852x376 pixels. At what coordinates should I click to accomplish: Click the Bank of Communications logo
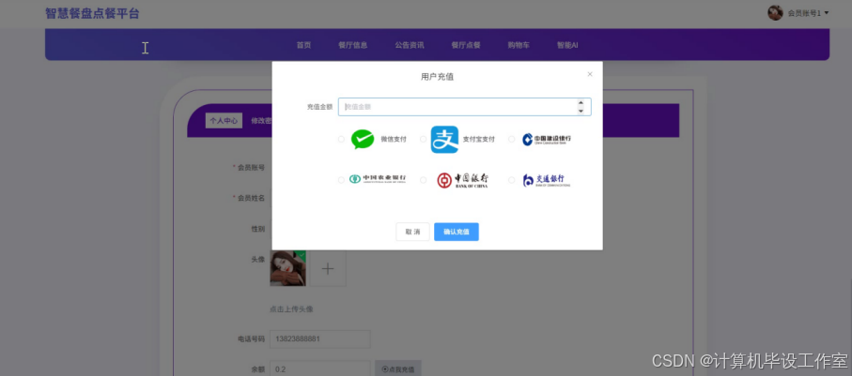(x=547, y=180)
